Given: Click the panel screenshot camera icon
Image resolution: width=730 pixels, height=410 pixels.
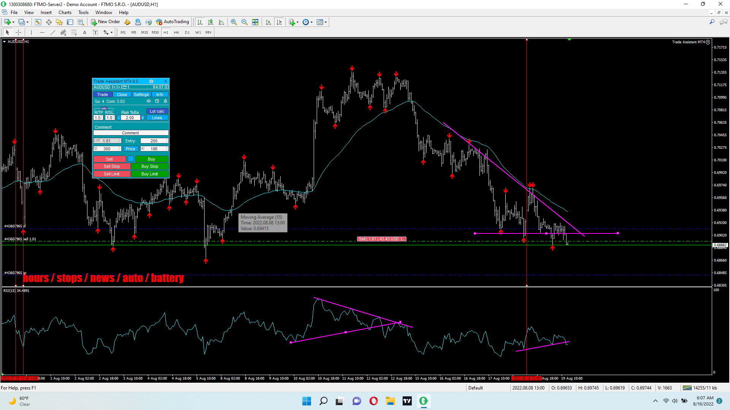Looking at the screenshot, I should tap(151, 81).
